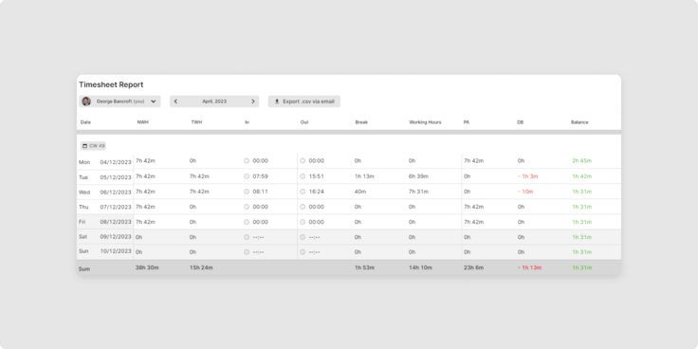
Task: Click the Balance column header
Action: click(579, 122)
